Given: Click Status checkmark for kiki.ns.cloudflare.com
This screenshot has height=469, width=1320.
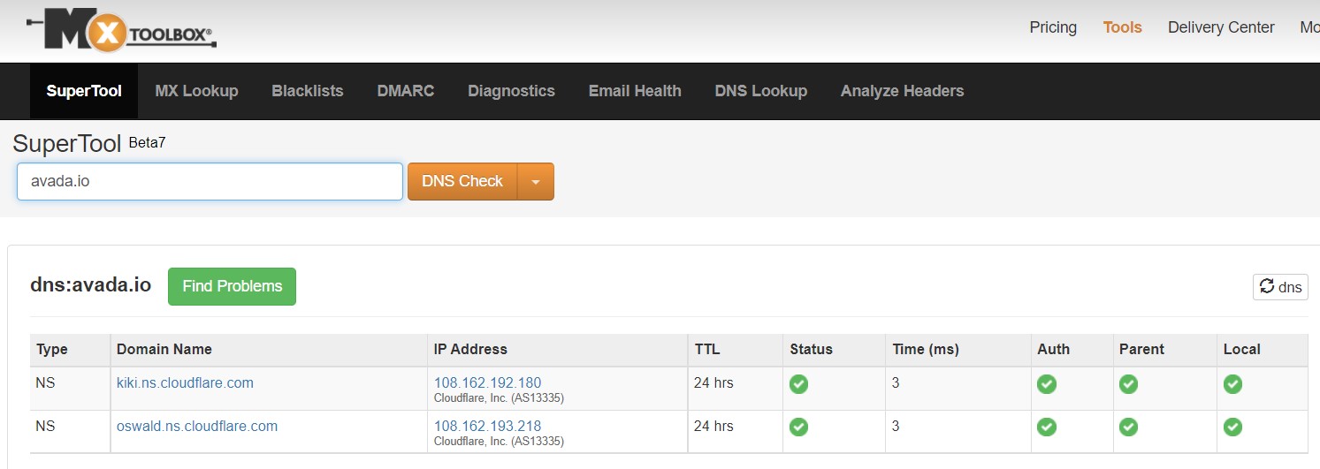Looking at the screenshot, I should pos(798,384).
